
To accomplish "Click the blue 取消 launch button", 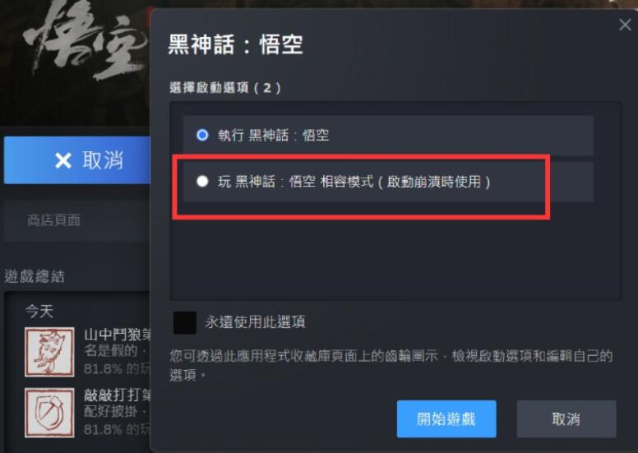I will 77,160.
